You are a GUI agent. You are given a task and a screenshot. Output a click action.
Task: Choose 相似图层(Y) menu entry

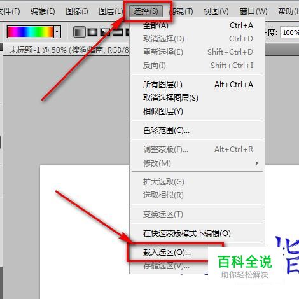pos(197,111)
